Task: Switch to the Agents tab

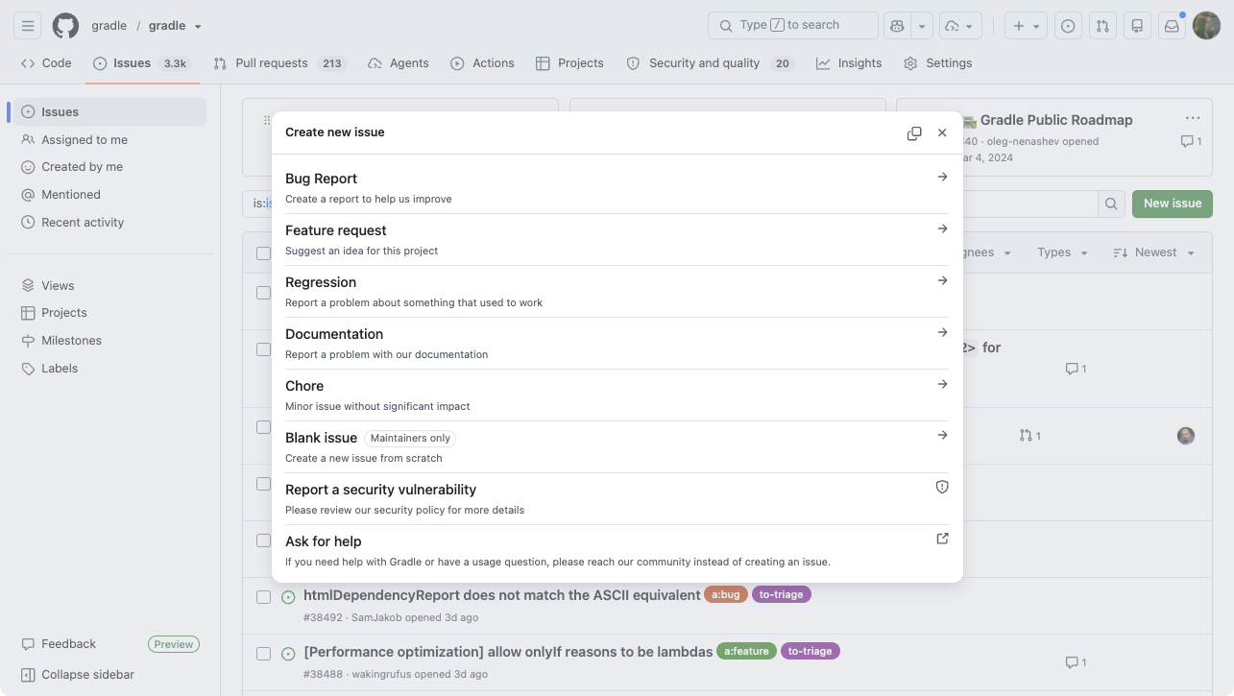Action: 399,63
